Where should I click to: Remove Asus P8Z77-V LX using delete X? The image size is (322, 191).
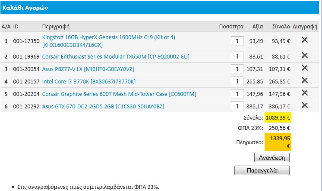(305, 68)
